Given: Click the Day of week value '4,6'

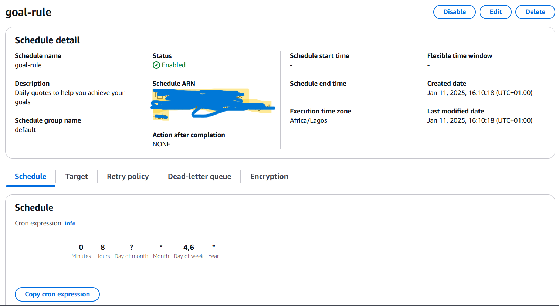Looking at the screenshot, I should tap(189, 247).
